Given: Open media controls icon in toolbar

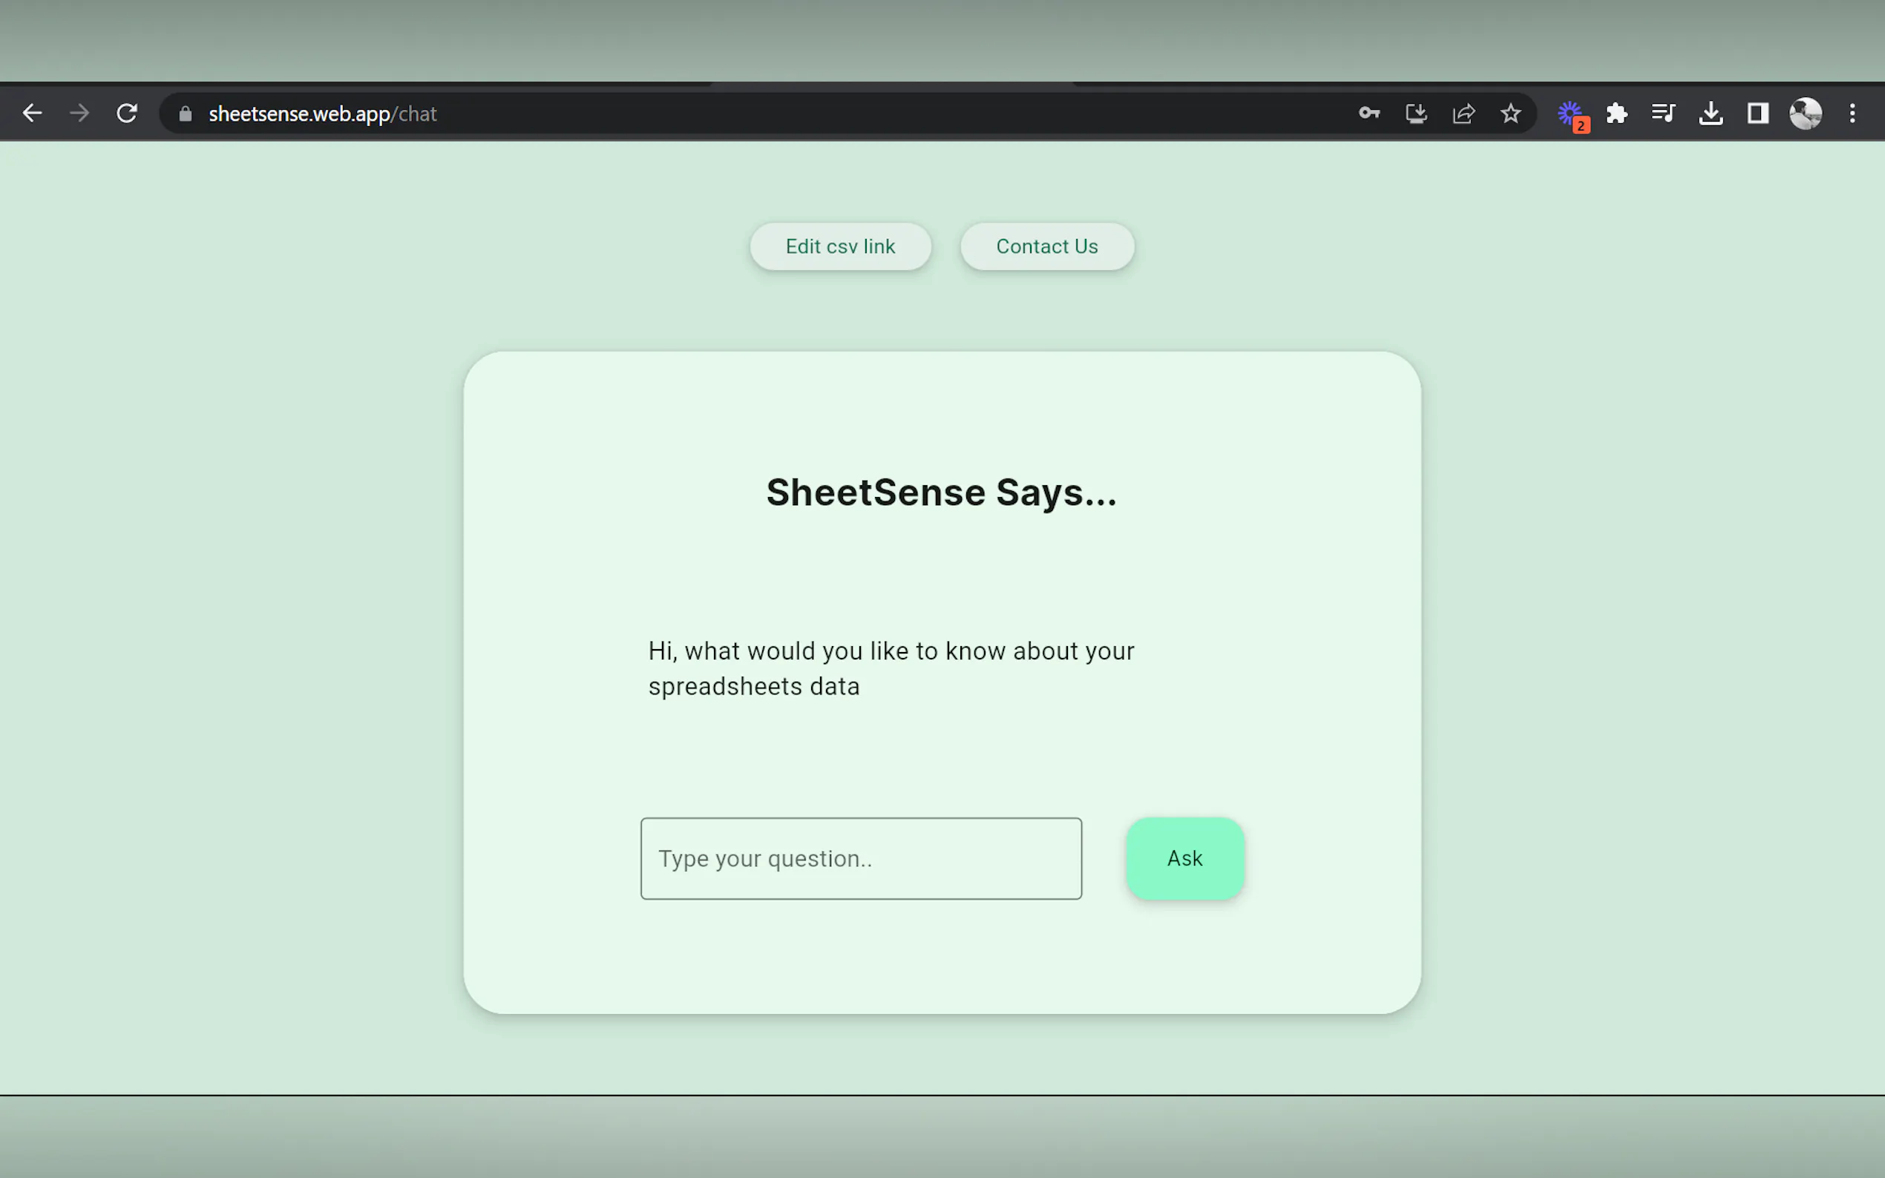Looking at the screenshot, I should (x=1663, y=113).
